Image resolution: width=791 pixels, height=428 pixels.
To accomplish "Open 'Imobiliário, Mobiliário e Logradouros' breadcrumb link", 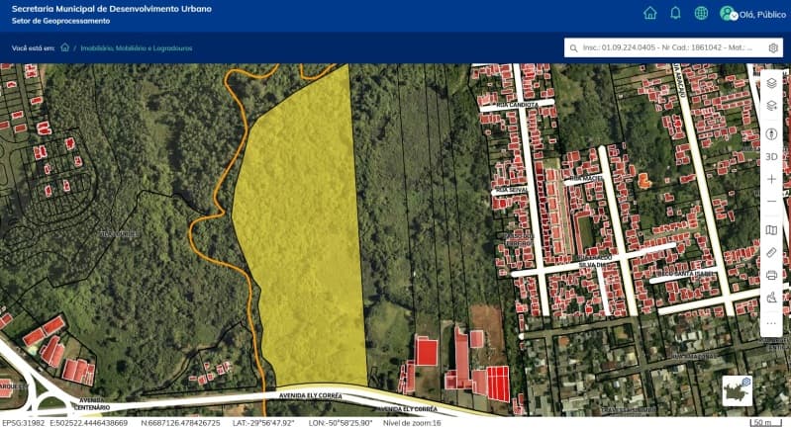I will (x=137, y=48).
